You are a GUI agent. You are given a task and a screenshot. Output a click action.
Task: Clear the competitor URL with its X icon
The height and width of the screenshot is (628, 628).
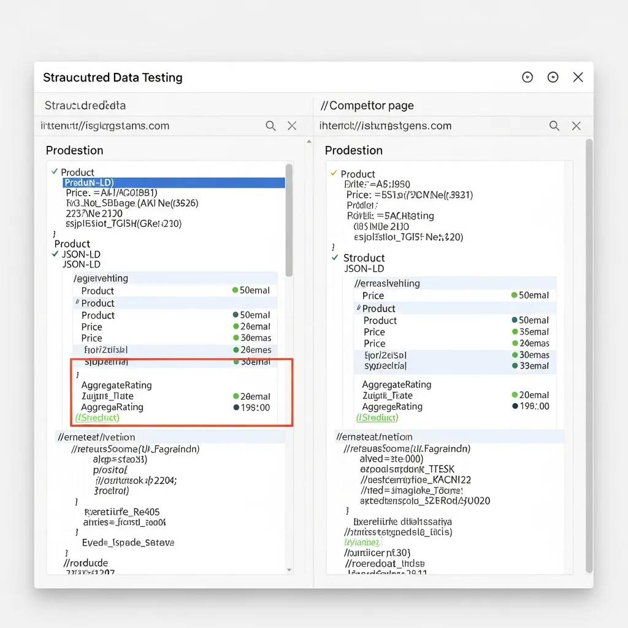[x=576, y=126]
